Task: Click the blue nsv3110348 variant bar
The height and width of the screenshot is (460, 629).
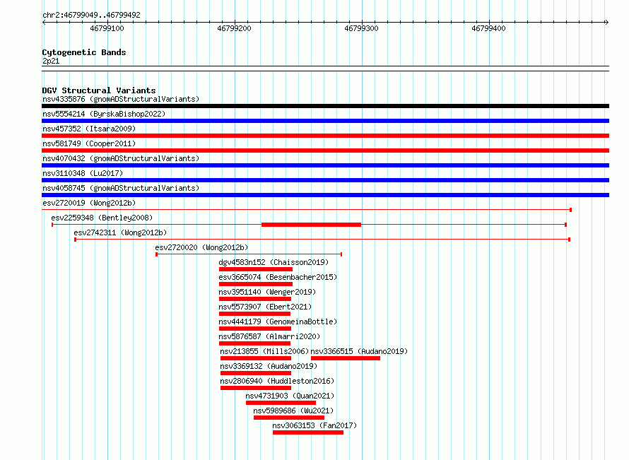Action: pos(325,180)
